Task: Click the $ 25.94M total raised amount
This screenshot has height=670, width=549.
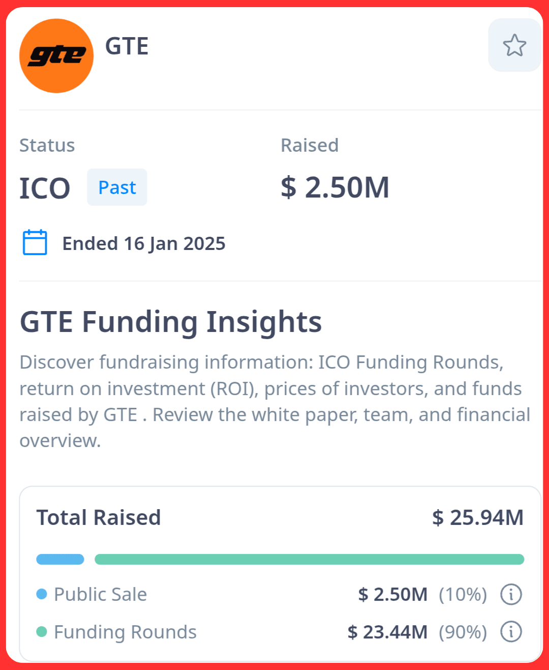Action: 478,517
